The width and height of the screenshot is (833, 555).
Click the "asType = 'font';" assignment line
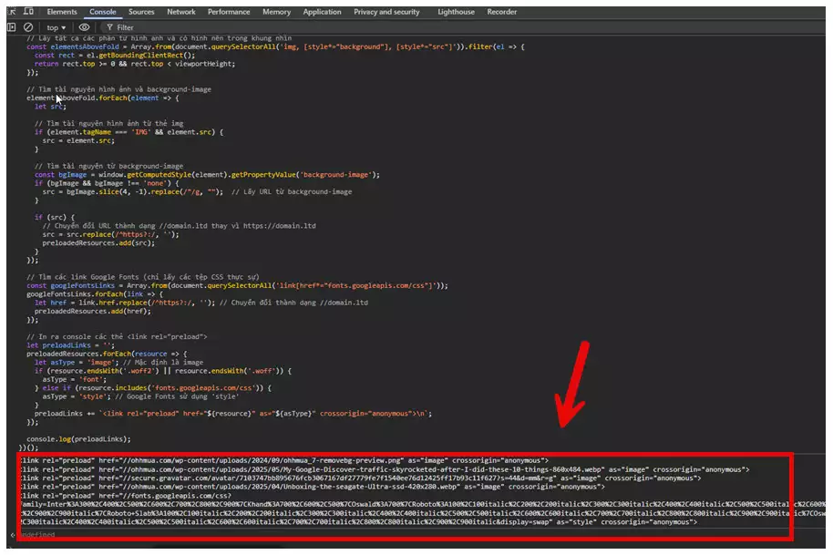coord(75,379)
